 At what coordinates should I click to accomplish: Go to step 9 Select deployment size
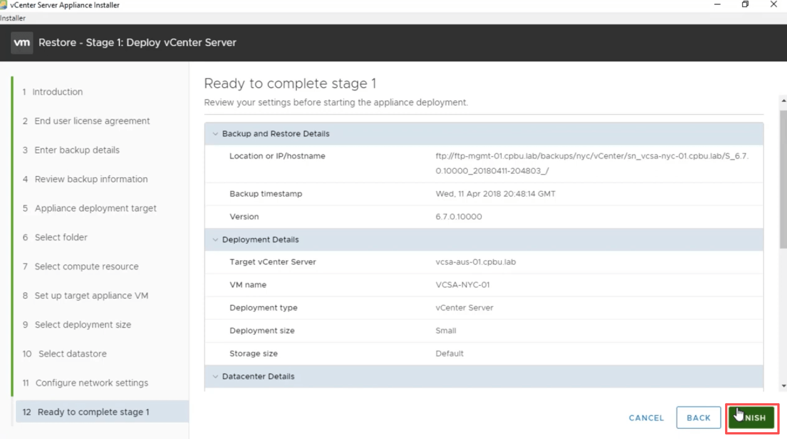point(77,325)
